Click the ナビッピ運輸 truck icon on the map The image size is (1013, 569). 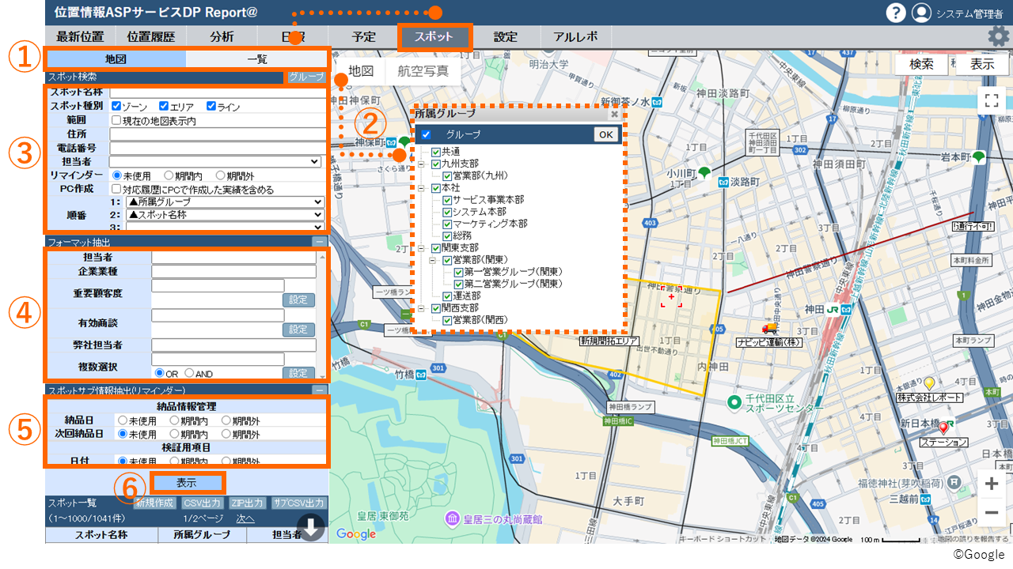(x=769, y=328)
